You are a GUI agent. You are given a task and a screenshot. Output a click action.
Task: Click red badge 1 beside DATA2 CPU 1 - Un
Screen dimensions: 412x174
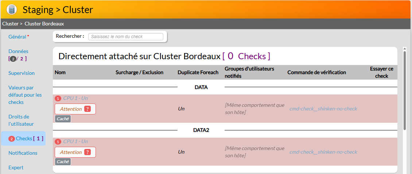[x=58, y=142]
